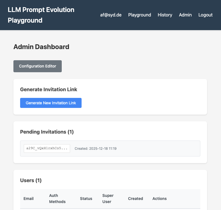Click the Email column header
Screen dimensions: 221x210
point(28,199)
